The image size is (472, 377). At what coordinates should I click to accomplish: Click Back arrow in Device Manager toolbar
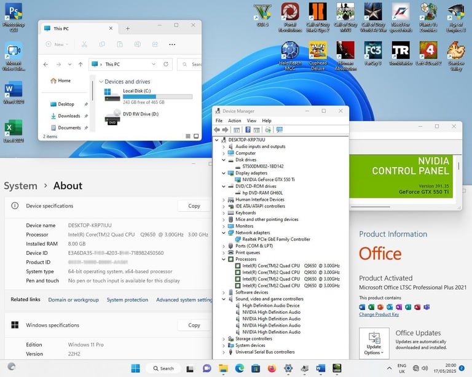point(217,130)
